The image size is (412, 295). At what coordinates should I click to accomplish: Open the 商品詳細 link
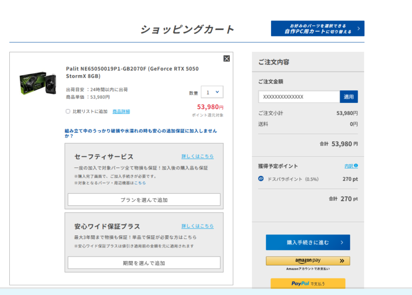tap(121, 112)
